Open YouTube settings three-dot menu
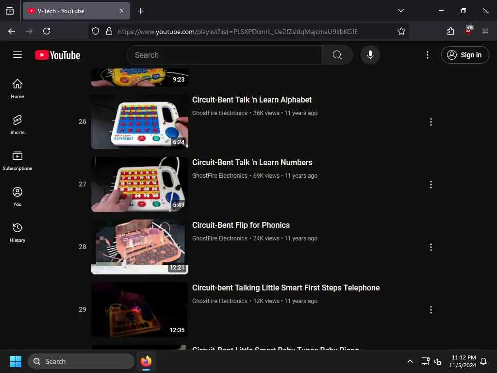Viewport: 497px width, 373px height. (x=427, y=55)
